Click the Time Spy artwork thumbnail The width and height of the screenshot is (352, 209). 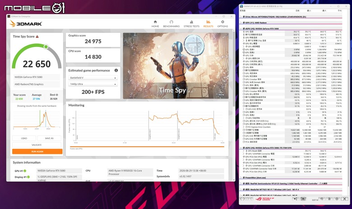[176, 66]
